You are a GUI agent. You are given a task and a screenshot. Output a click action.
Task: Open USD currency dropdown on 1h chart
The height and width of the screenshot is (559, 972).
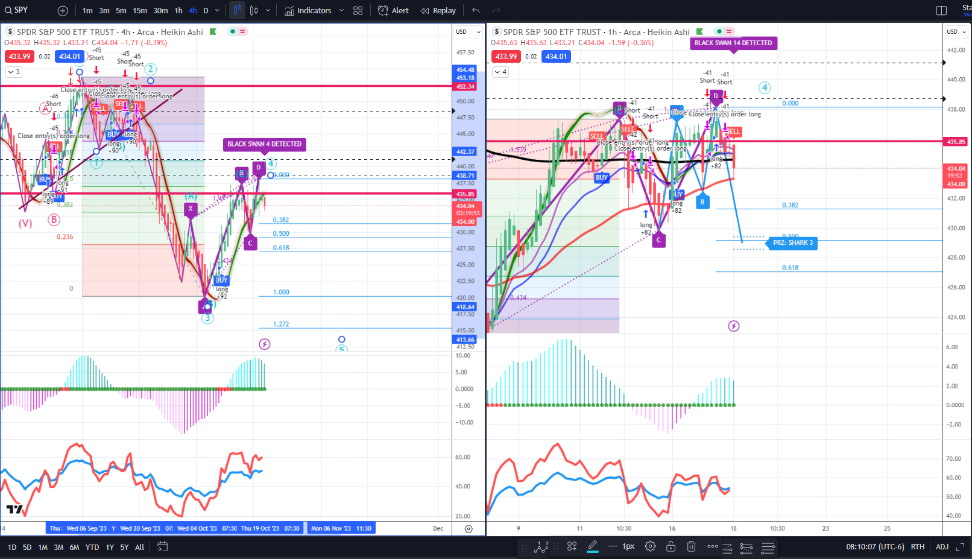(956, 32)
